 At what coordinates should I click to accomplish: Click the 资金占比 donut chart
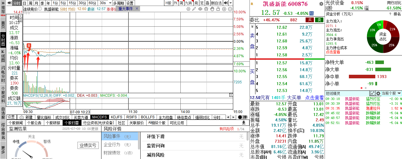click(x=383, y=36)
